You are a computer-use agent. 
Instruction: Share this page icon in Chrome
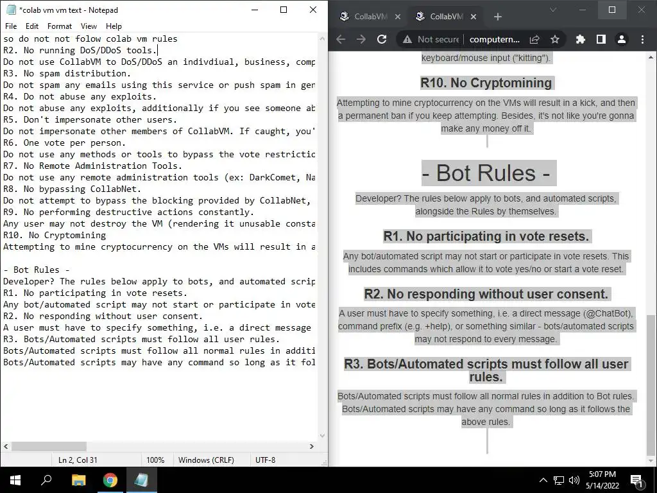[x=534, y=39]
